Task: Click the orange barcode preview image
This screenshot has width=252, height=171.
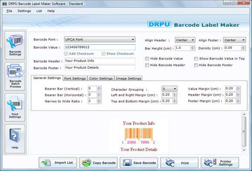Action: 139,134
